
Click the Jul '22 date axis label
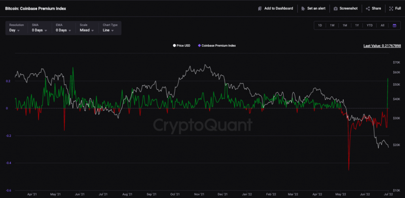[389, 195]
